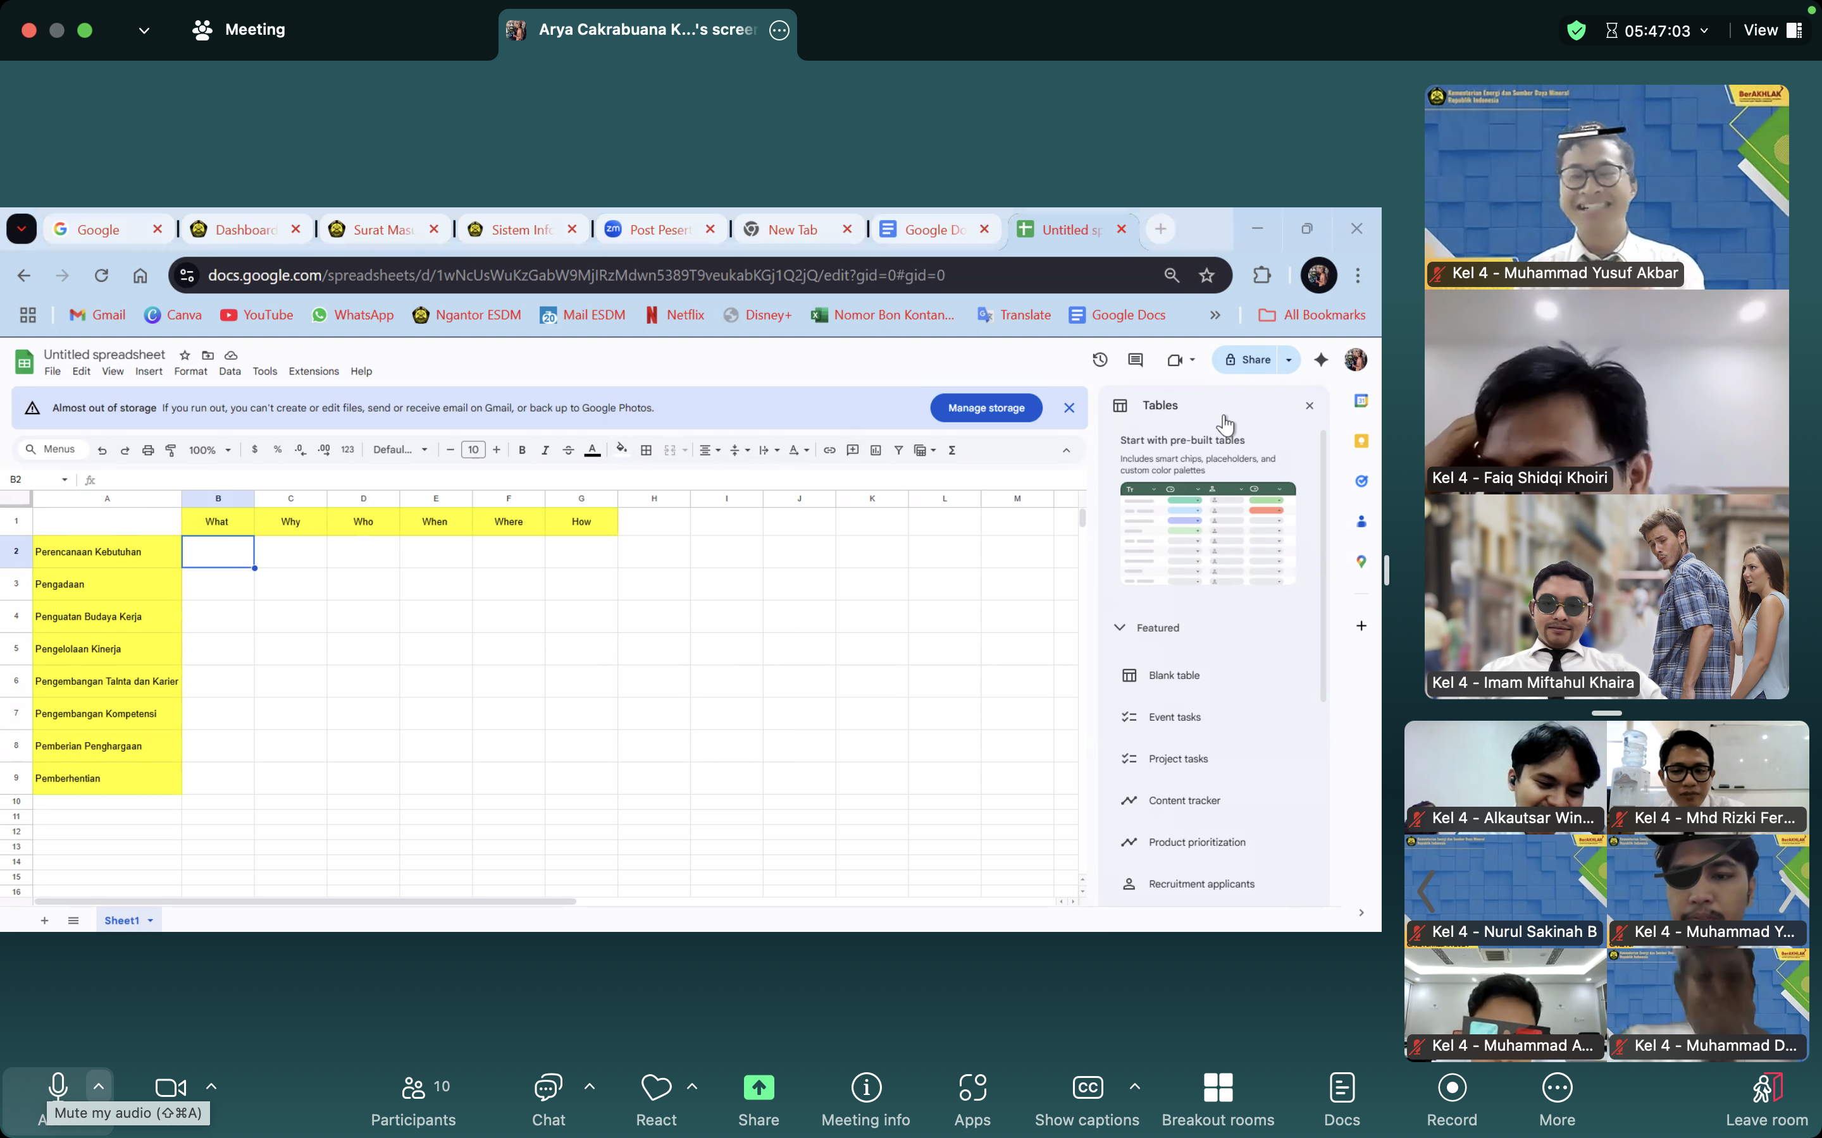This screenshot has width=1822, height=1138.
Task: Open version history clock icon
Action: coord(1100,360)
